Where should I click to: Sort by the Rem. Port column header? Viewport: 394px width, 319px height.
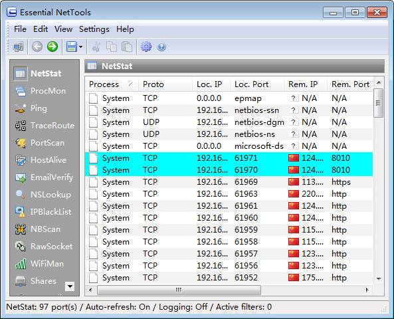click(x=350, y=84)
